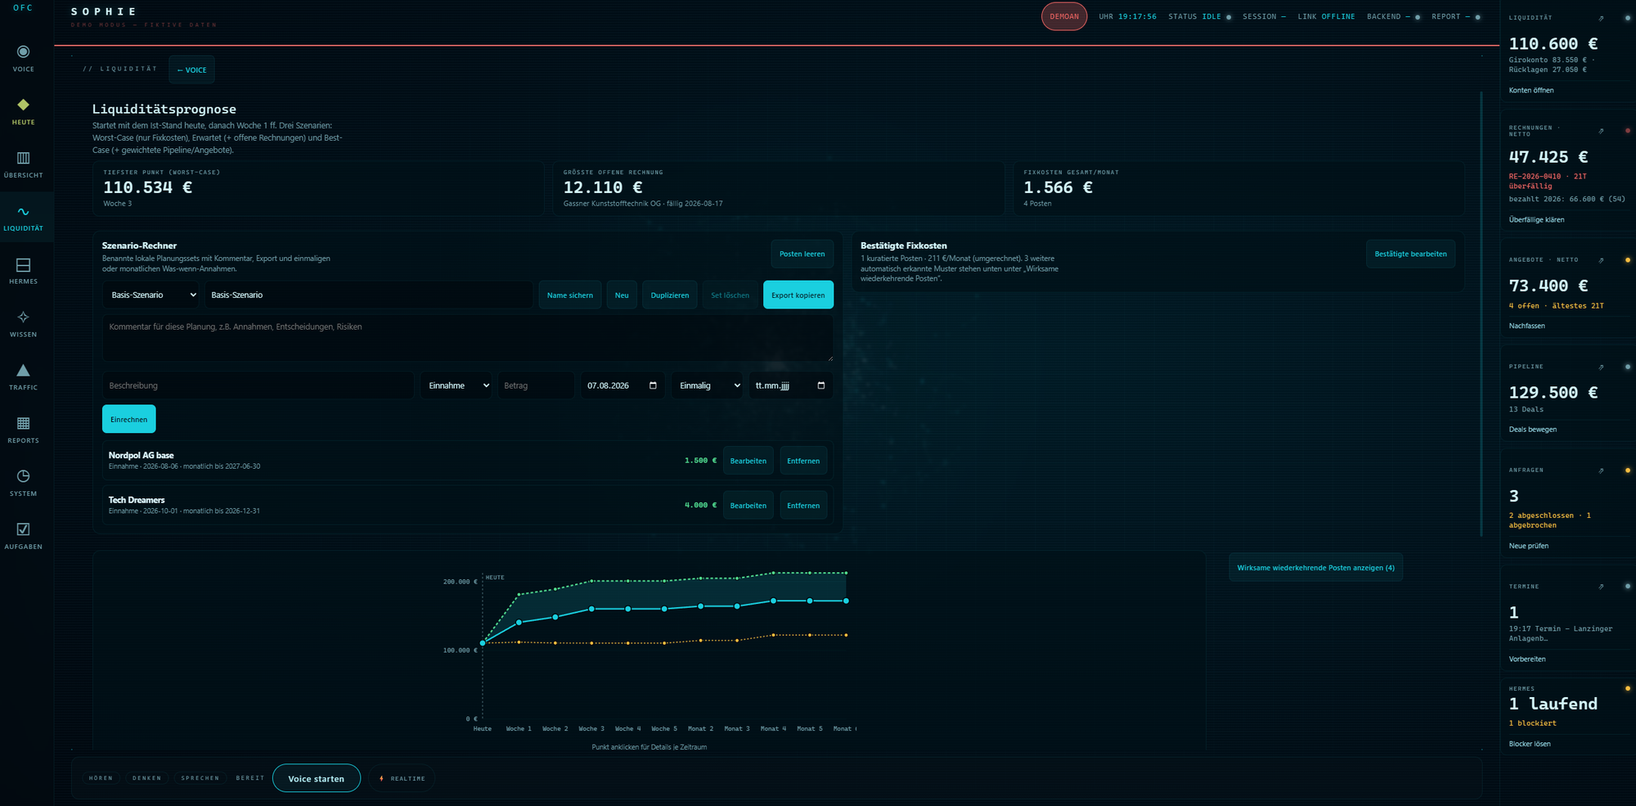Click the Voice back tab near breadcrumb
Image resolution: width=1636 pixels, height=806 pixels.
click(192, 70)
